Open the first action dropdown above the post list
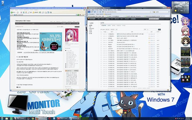 [x=107, y=29]
